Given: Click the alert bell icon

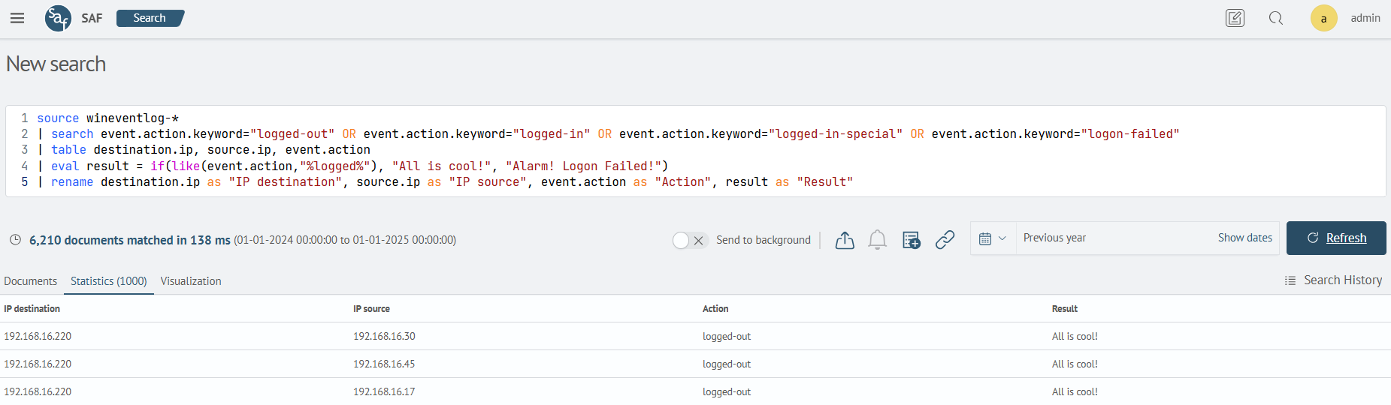Looking at the screenshot, I should click(878, 240).
